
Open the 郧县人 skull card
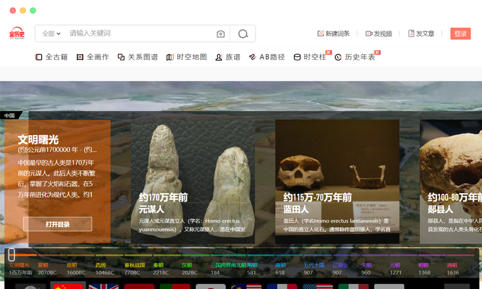451,182
